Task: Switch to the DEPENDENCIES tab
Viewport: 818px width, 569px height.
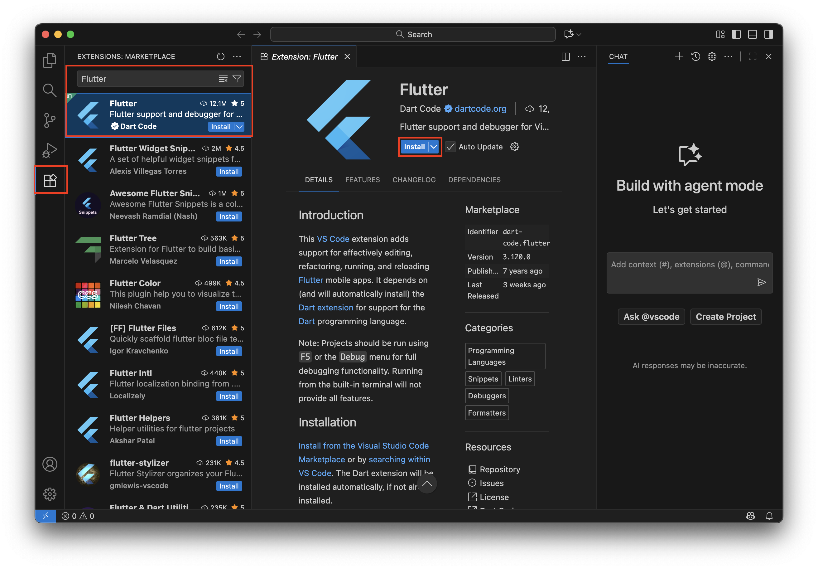Action: pyautogui.click(x=474, y=180)
